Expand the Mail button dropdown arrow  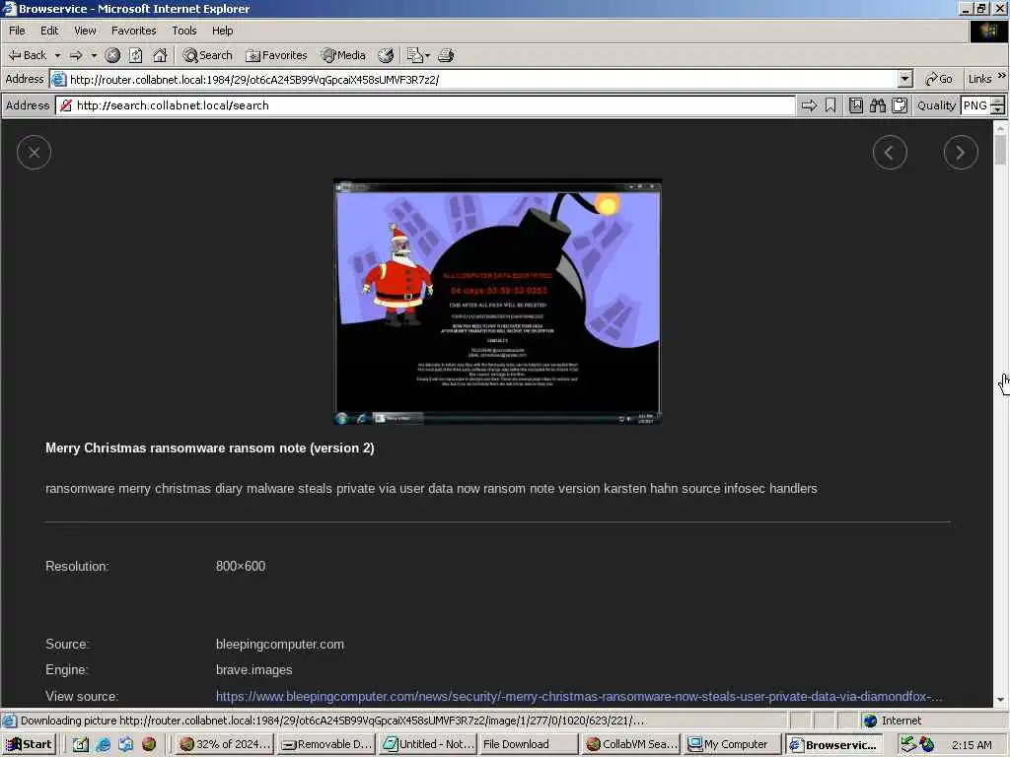428,55
